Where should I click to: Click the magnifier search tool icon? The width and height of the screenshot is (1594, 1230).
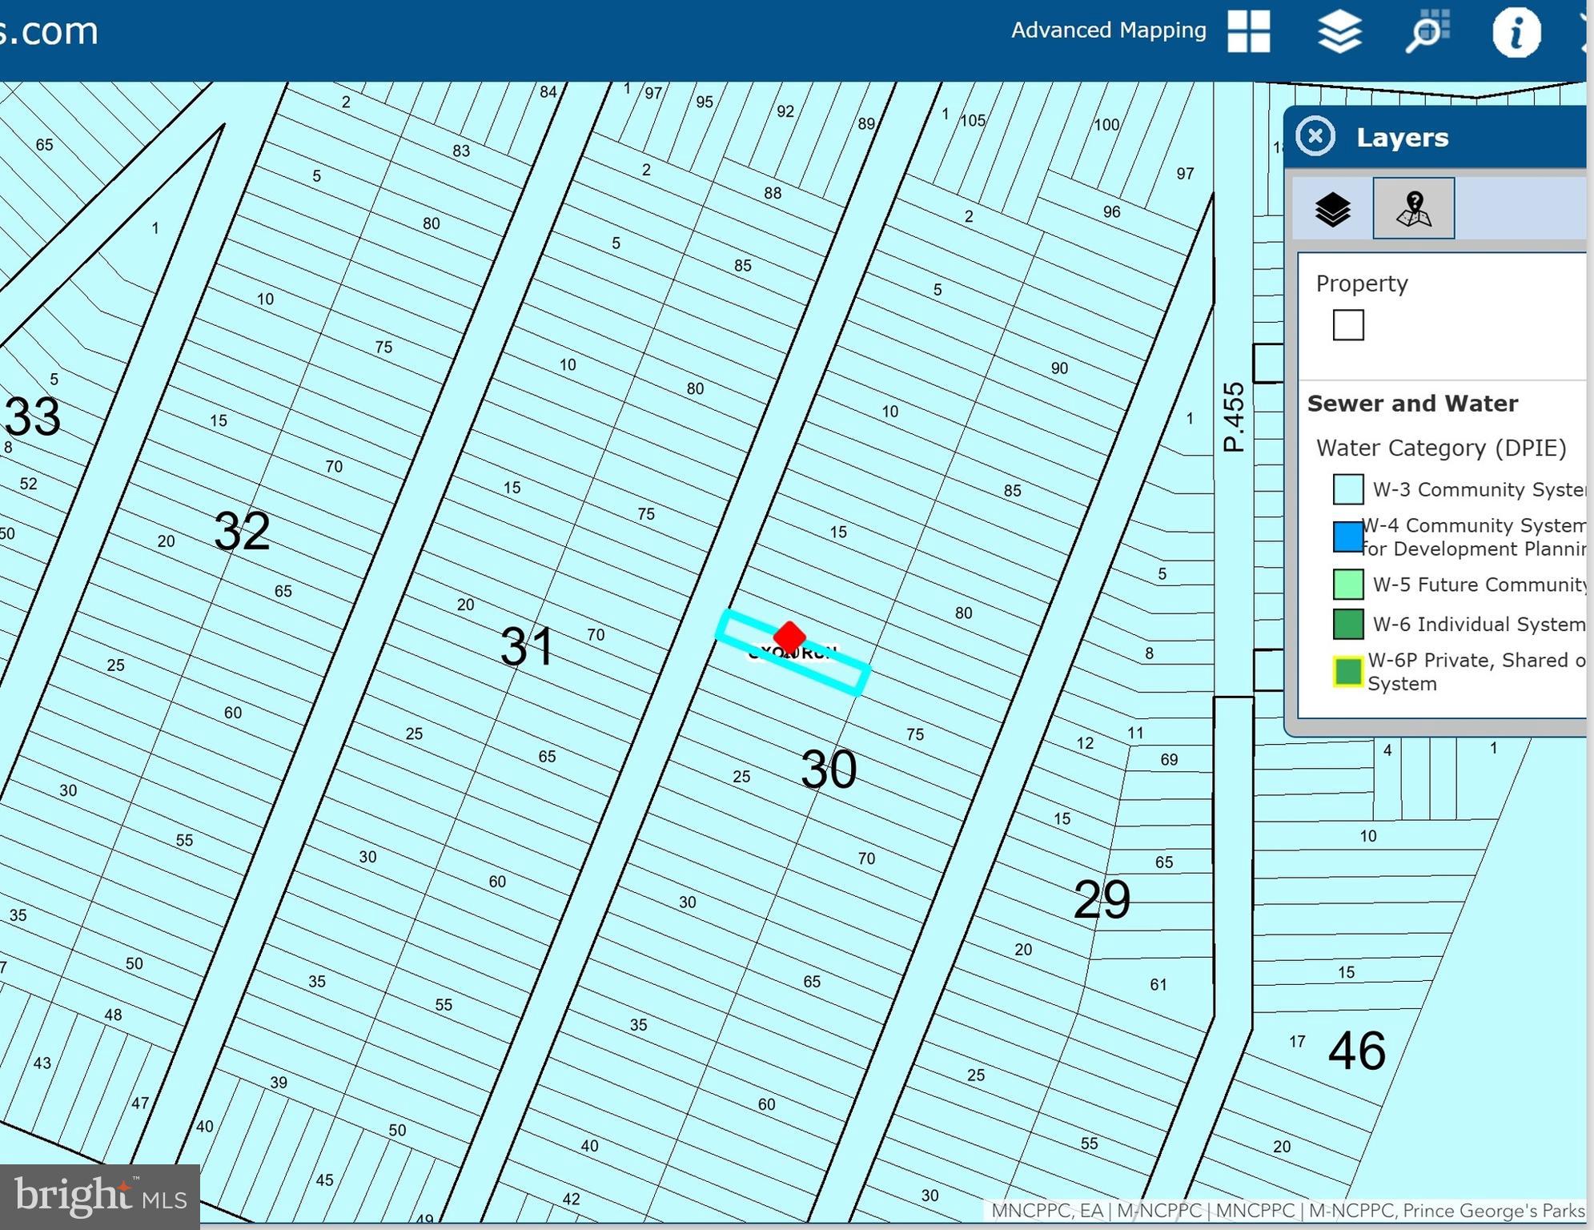pyautogui.click(x=1427, y=31)
